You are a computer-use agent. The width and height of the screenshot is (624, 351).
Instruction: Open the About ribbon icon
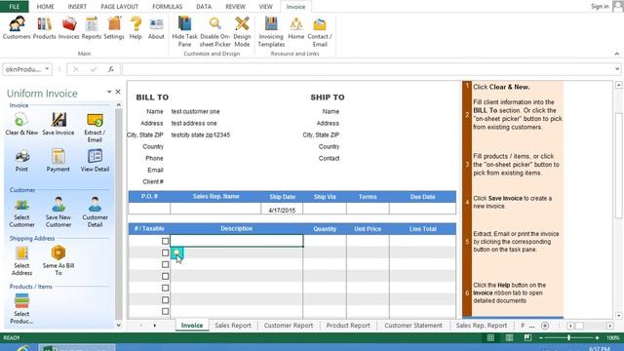[x=156, y=28]
